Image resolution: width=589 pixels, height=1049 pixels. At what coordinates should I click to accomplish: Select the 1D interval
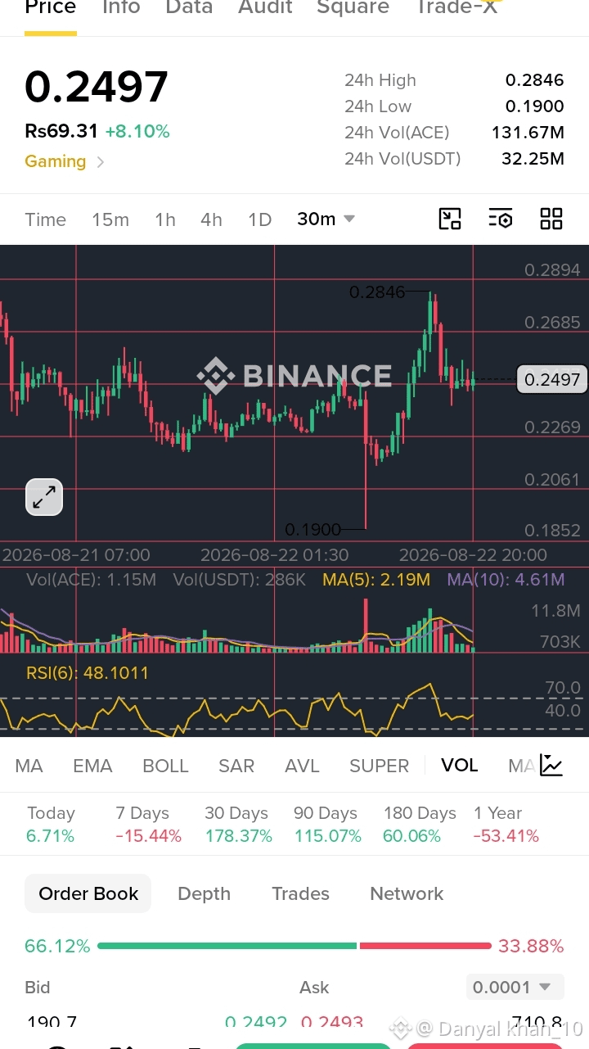pyautogui.click(x=259, y=219)
